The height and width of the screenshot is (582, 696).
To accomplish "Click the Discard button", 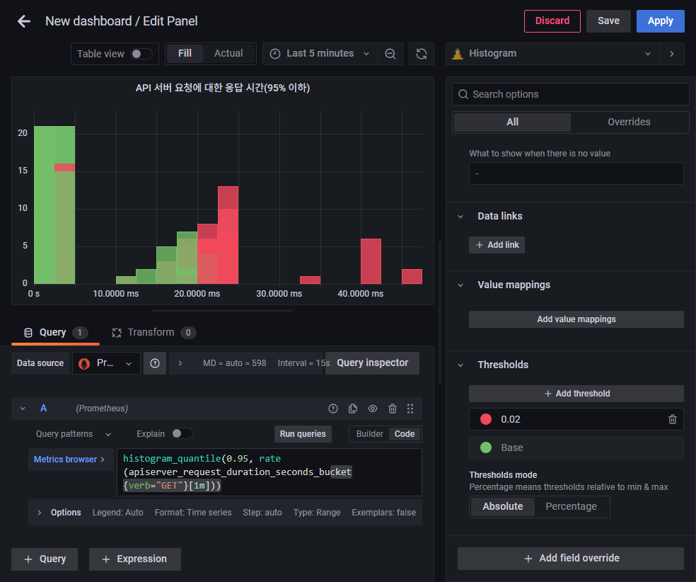I will point(552,21).
